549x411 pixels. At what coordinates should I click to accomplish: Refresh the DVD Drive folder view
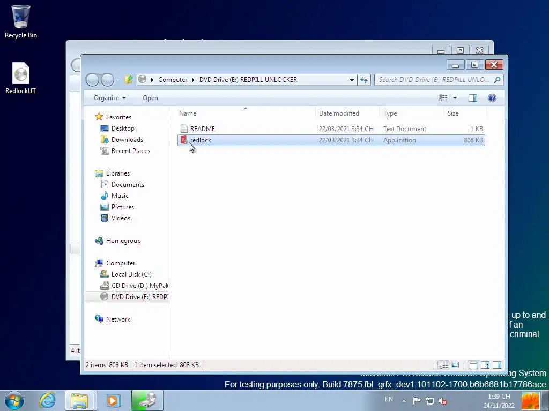(x=364, y=80)
